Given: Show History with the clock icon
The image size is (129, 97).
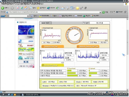Looking at the screenshot, I should pyautogui.click(x=58, y=8).
